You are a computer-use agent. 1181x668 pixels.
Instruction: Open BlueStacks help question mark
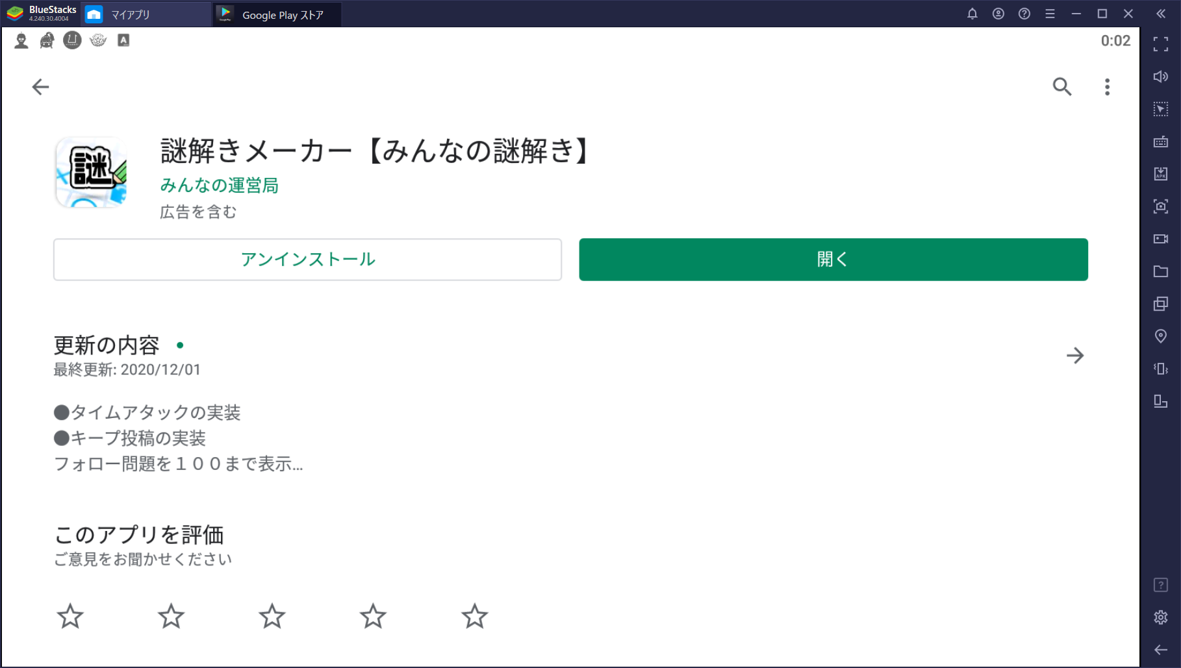coord(1024,14)
